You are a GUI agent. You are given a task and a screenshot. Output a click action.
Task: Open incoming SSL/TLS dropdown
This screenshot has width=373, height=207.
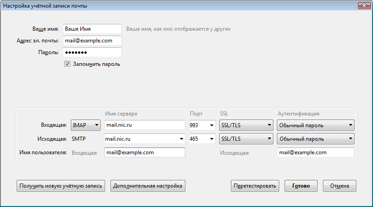(246, 125)
